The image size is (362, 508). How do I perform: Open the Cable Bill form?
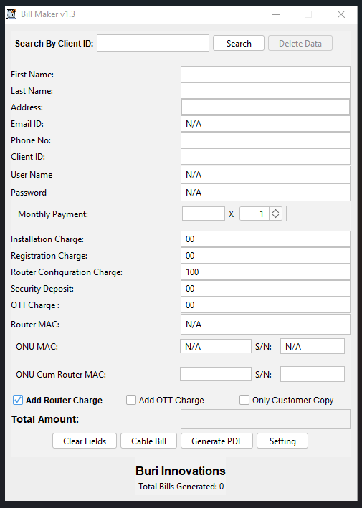(x=149, y=441)
